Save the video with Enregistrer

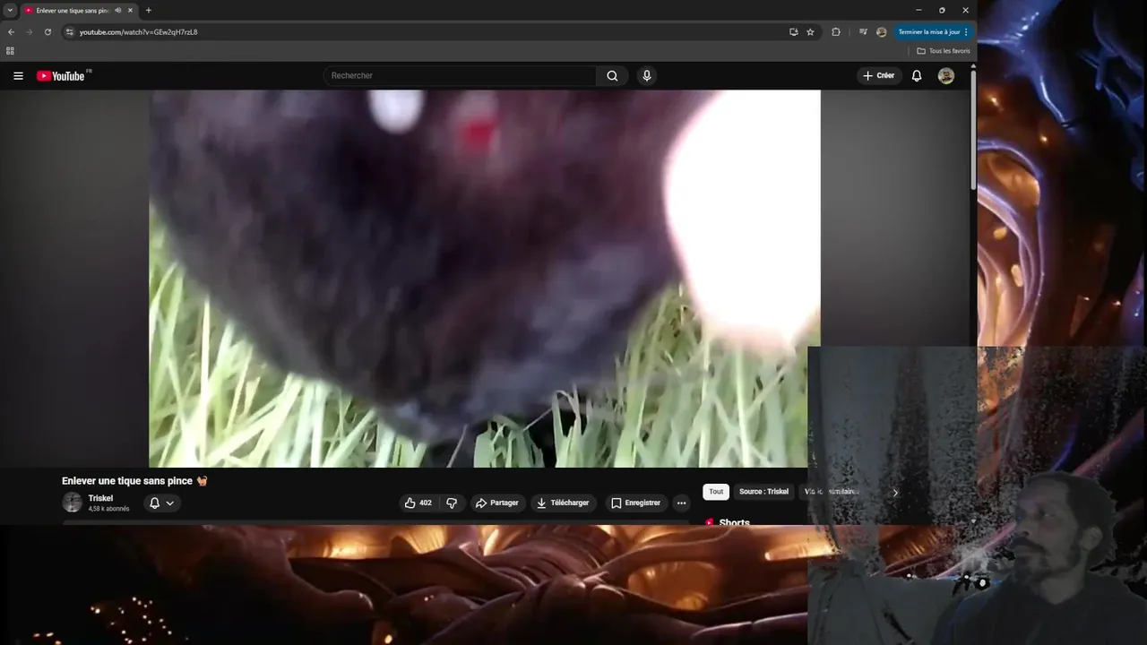(x=635, y=503)
